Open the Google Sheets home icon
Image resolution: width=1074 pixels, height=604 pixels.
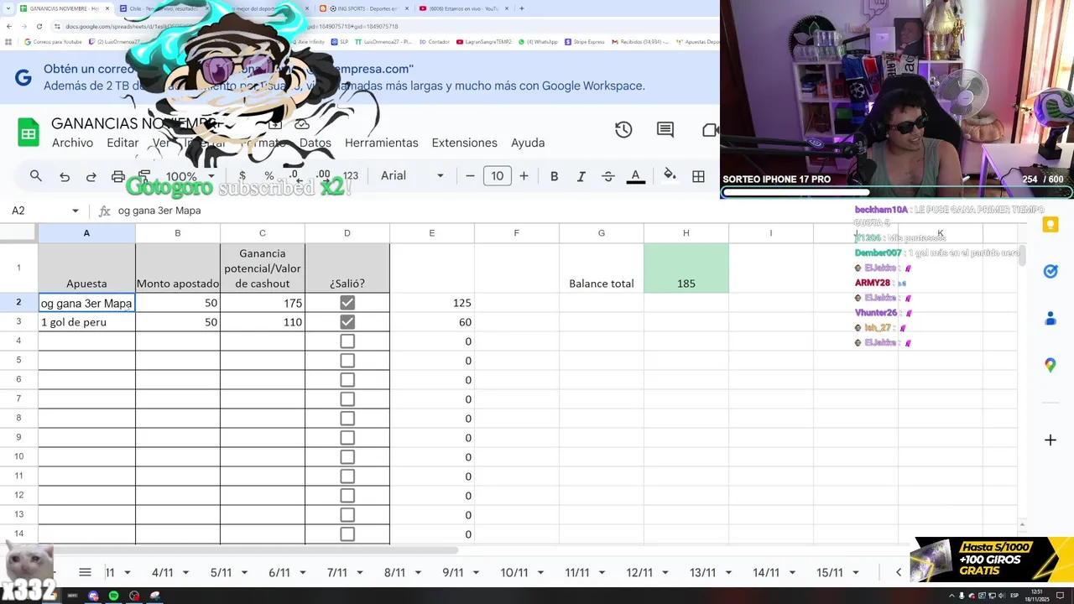coord(29,133)
